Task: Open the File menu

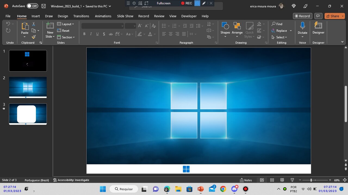Action: click(x=8, y=16)
